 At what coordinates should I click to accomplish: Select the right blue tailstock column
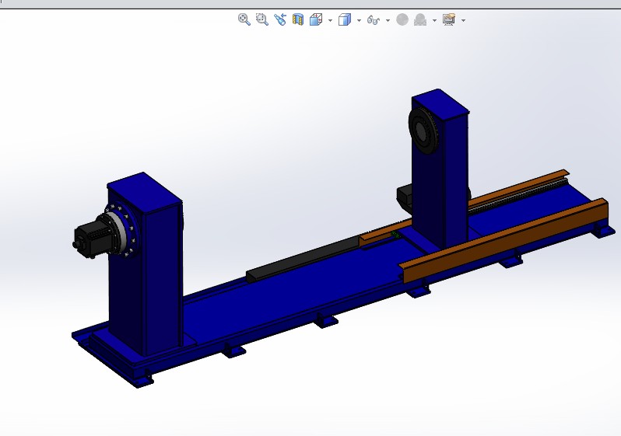coord(440,168)
